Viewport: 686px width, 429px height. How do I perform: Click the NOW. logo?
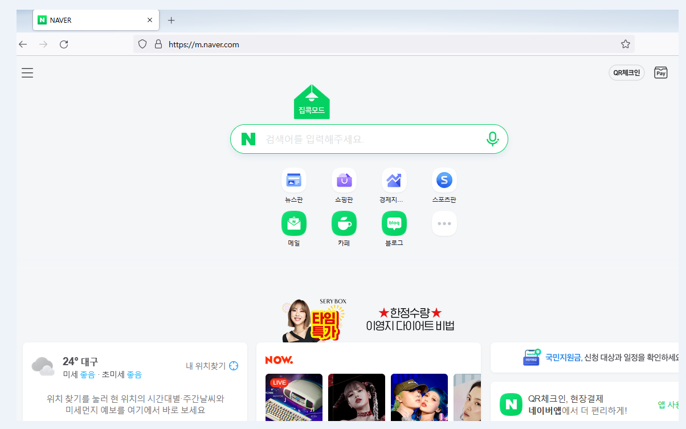[279, 360]
